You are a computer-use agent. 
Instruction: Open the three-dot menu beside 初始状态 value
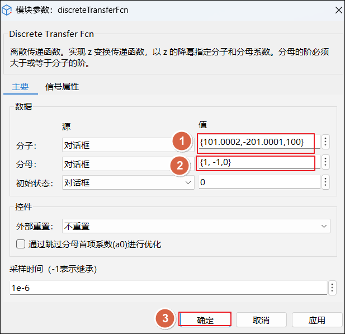point(325,182)
